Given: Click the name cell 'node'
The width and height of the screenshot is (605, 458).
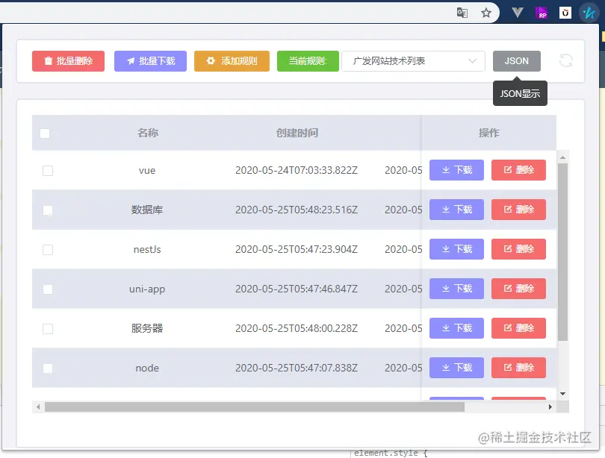Looking at the screenshot, I should (147, 368).
